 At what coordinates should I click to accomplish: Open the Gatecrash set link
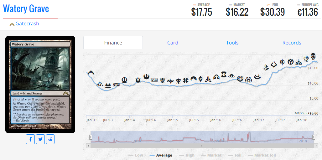click(27, 23)
